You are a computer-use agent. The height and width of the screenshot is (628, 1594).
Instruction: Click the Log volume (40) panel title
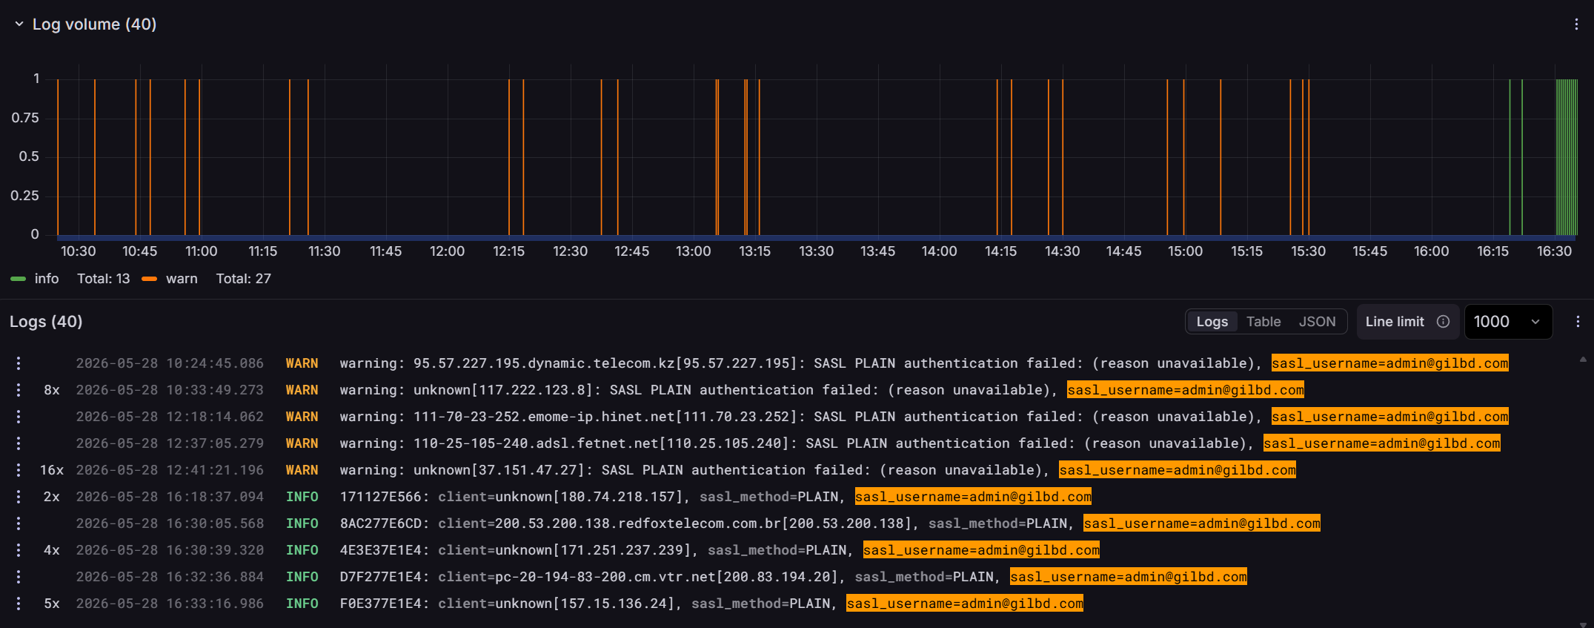(94, 24)
